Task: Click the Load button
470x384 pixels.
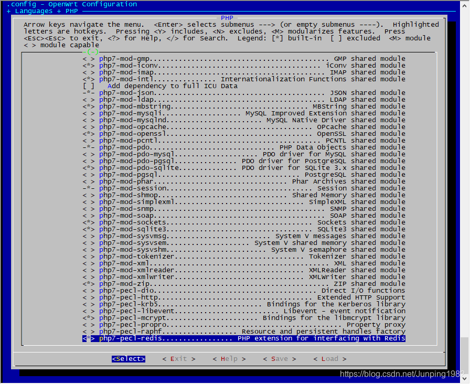Action: [x=330, y=359]
